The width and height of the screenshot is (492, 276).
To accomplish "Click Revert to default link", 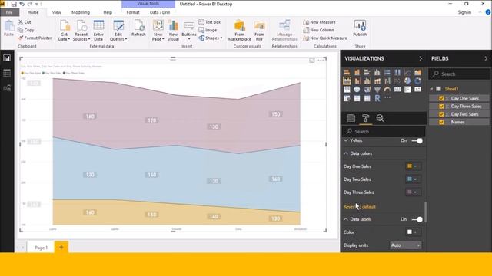I will [360, 206].
